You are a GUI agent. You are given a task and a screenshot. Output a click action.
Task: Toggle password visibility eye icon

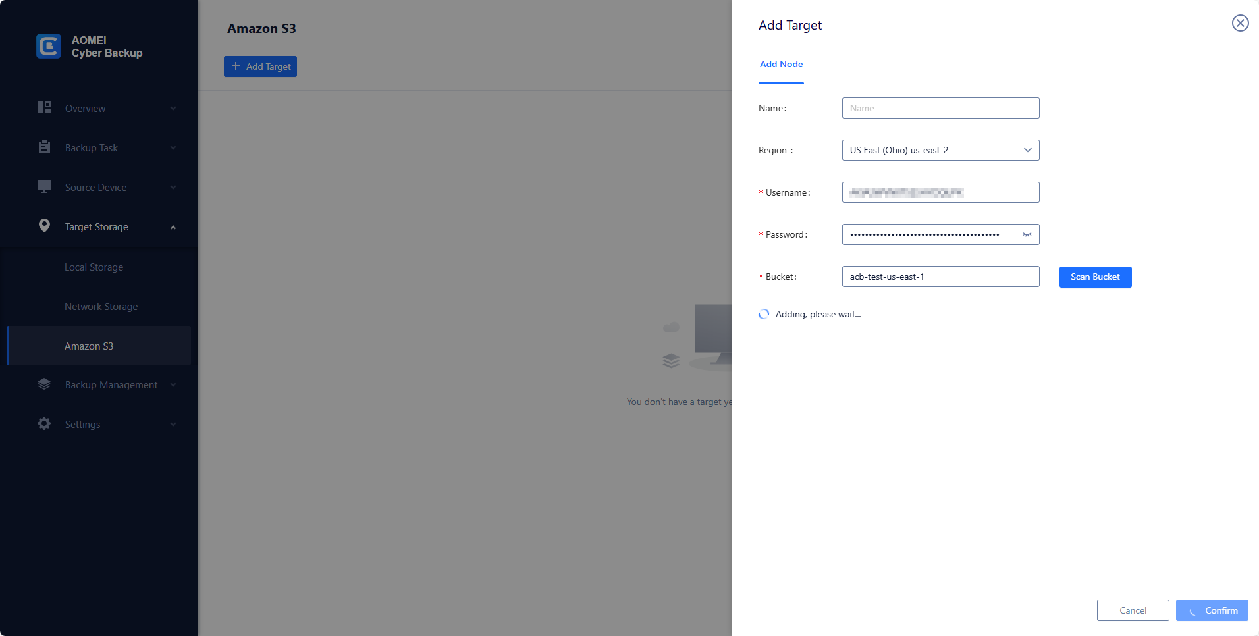click(x=1027, y=235)
